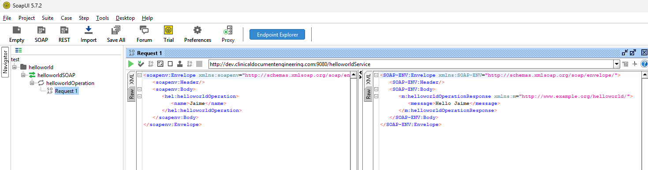Click the Proxy toolbar icon
Viewport: 648px width, 170px height.
coord(228,30)
